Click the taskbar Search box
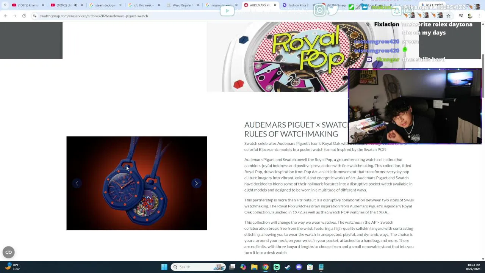The image size is (485, 273). [198, 267]
